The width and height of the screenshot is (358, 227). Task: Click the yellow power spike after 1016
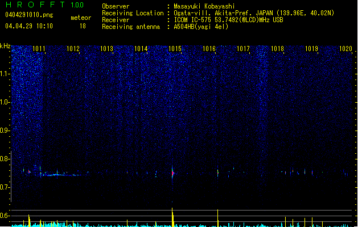(218, 218)
